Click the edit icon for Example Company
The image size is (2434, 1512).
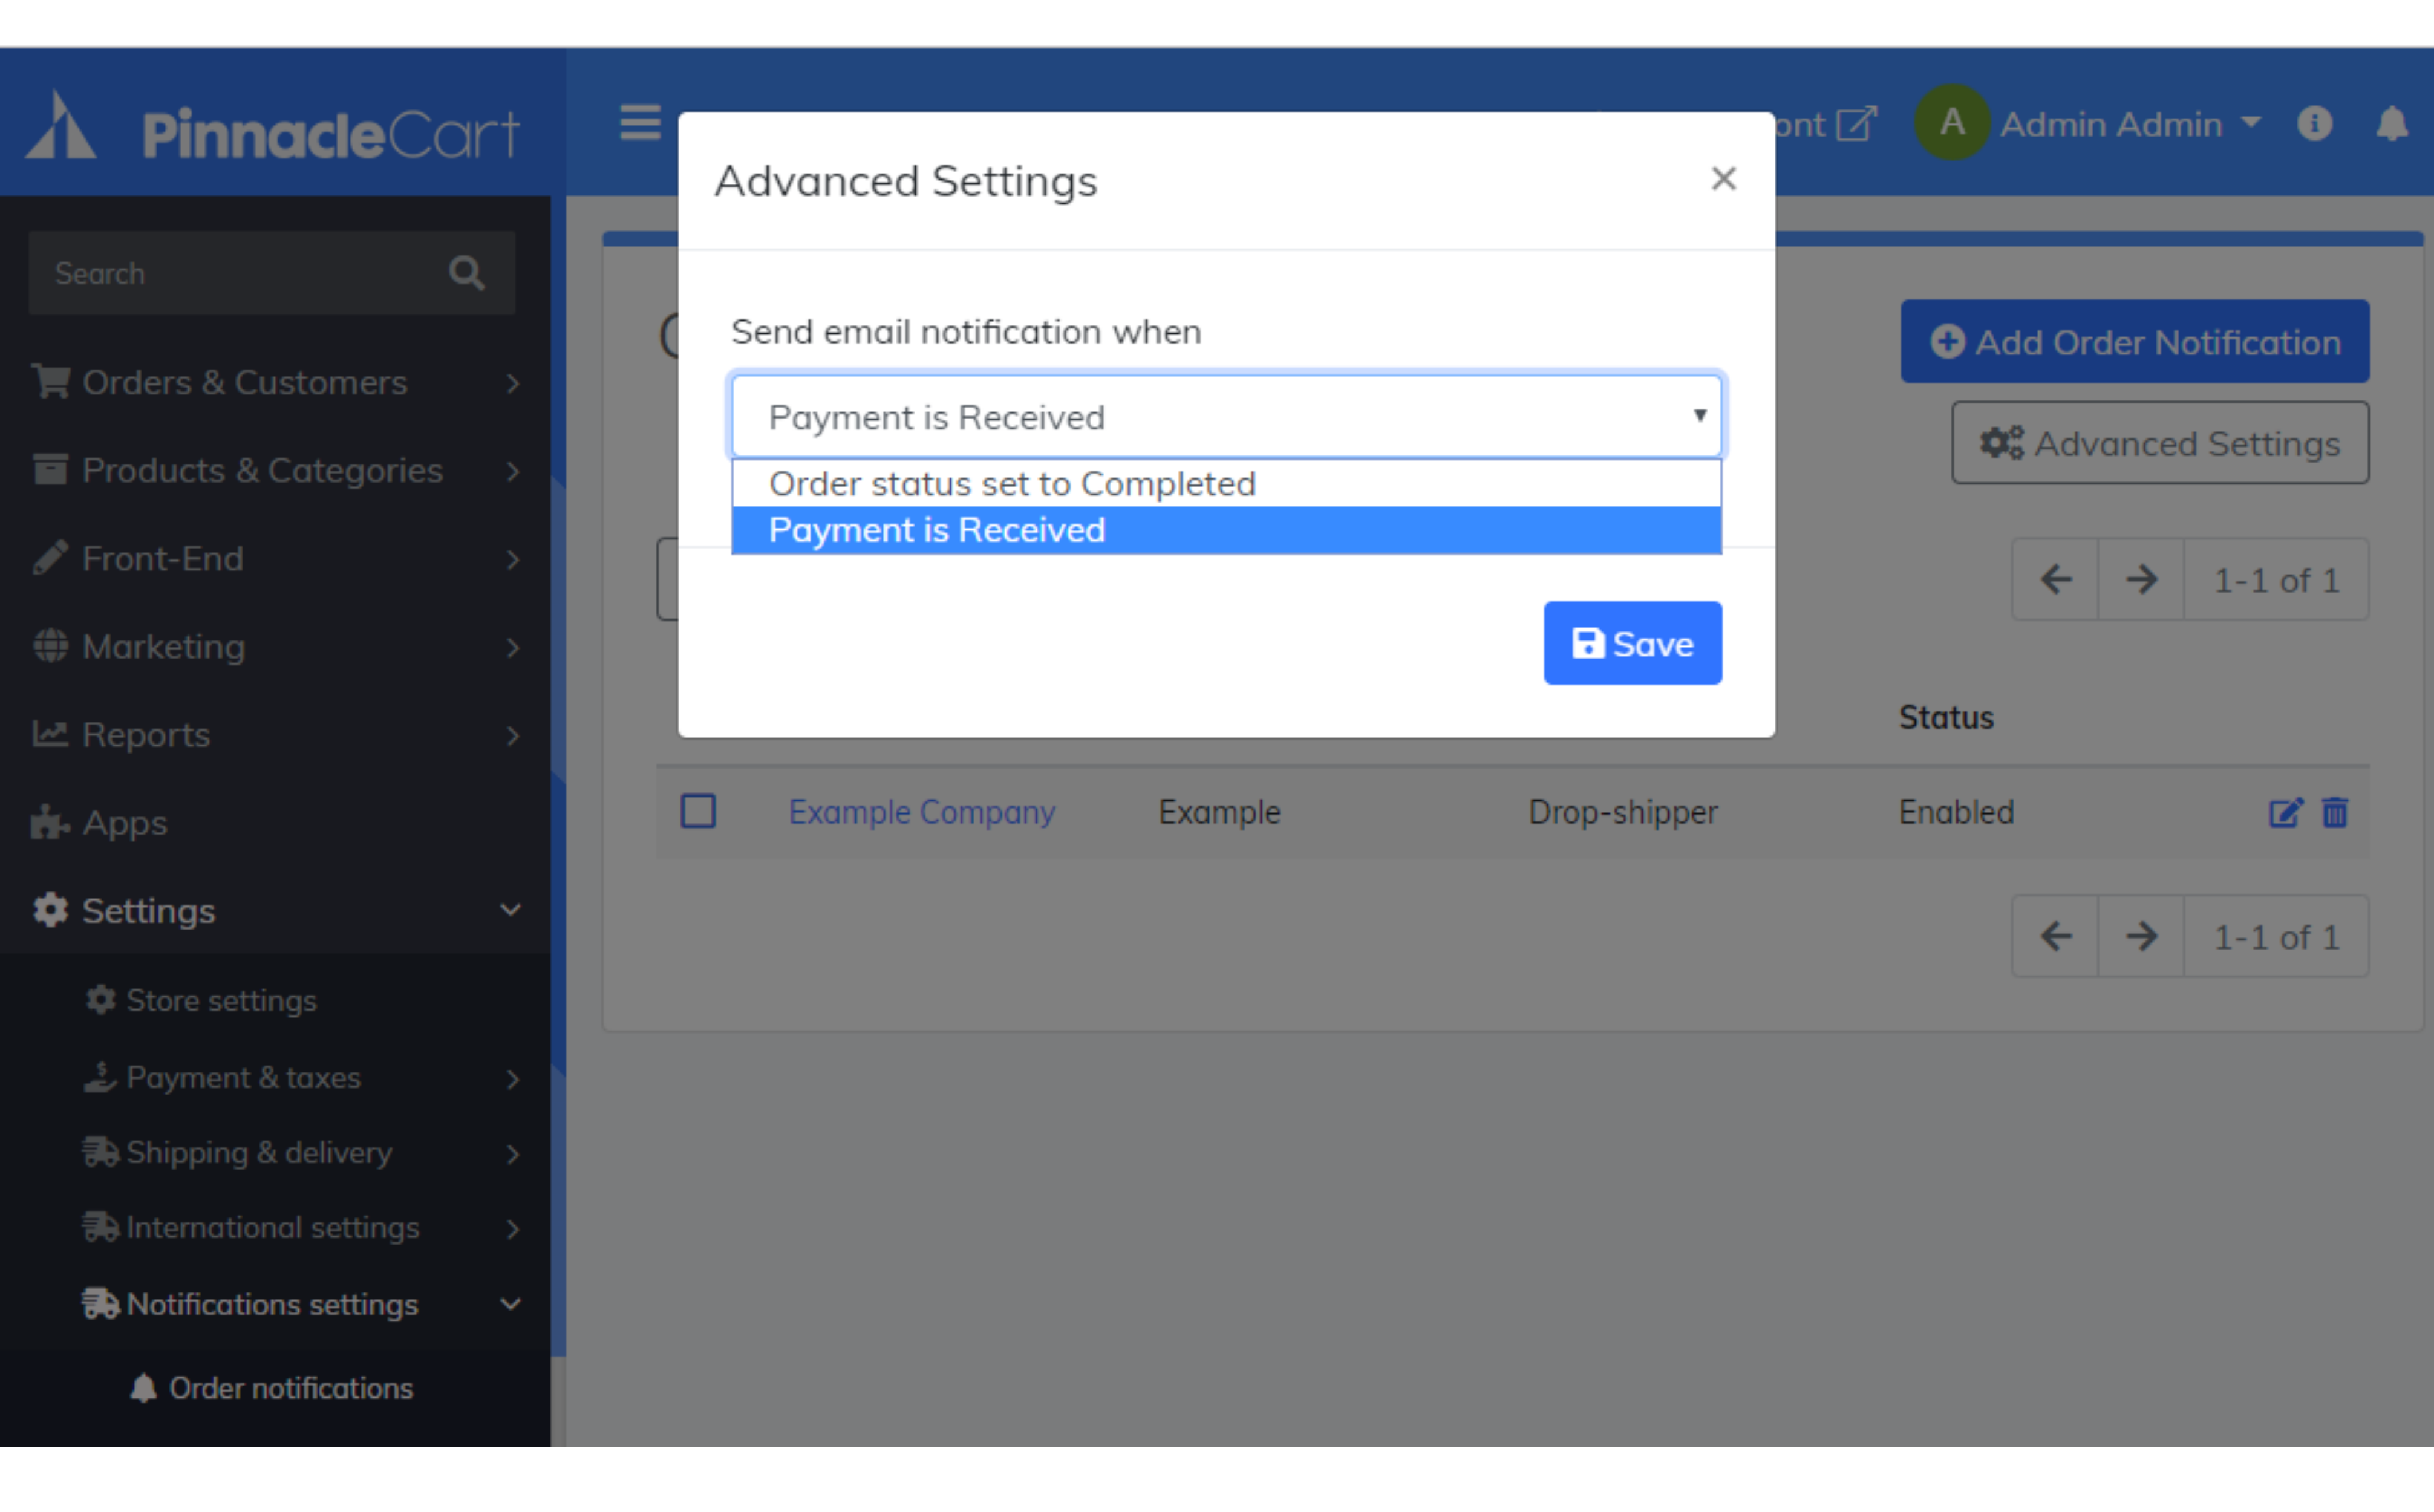(2285, 812)
